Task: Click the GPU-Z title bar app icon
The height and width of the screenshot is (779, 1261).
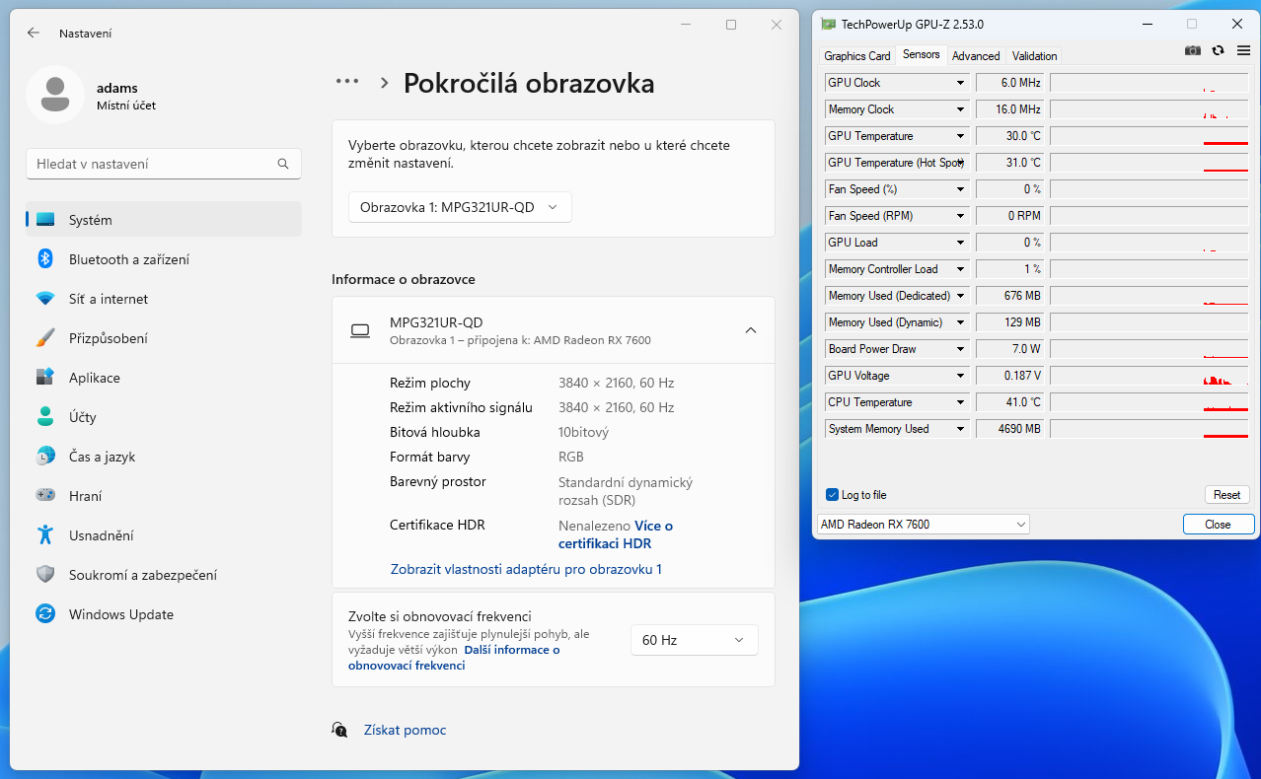Action: coord(828,24)
